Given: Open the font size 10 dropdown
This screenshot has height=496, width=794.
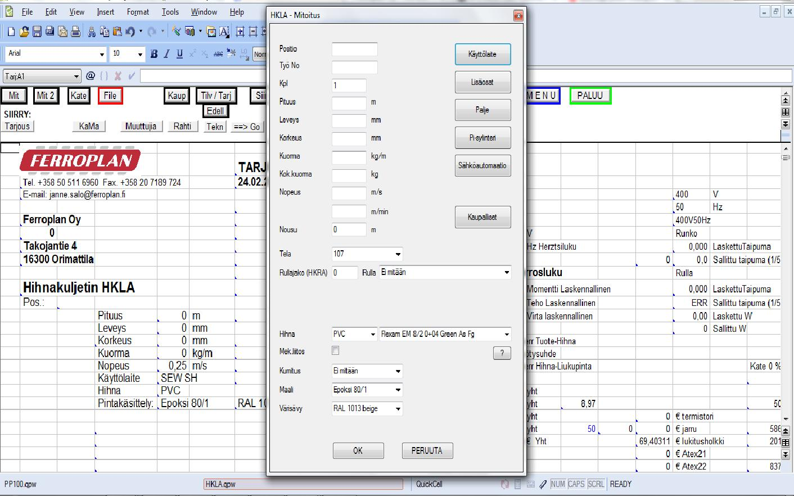Looking at the screenshot, I should [140, 54].
